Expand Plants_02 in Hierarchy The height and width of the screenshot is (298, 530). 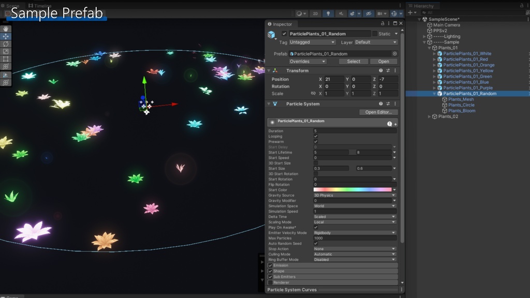[x=430, y=116]
